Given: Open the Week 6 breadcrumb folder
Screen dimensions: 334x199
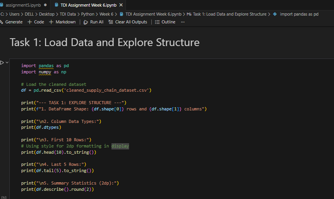Looking at the screenshot, I should 106,14.
